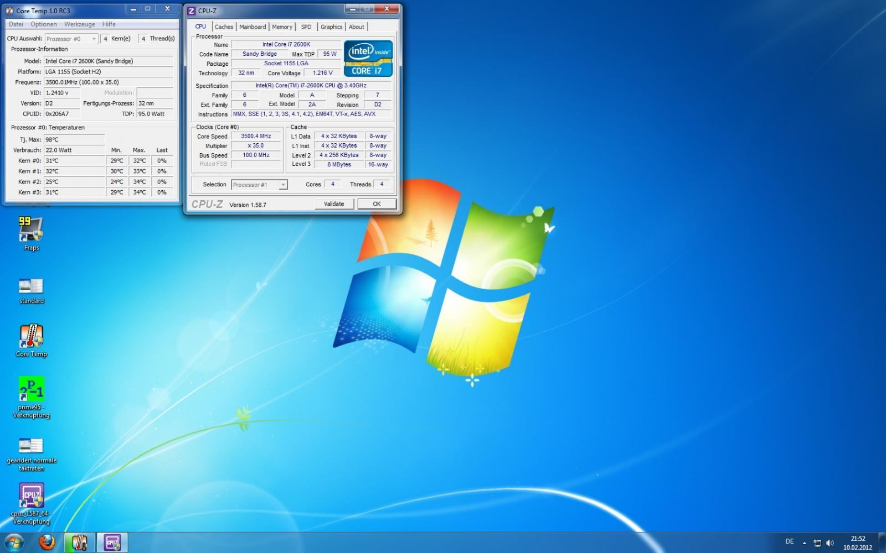The image size is (886, 553).
Task: Click the Package value Socket 1155 LGA
Action: pos(286,64)
